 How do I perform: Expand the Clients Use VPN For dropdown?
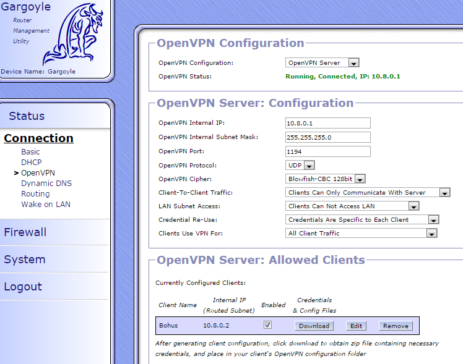click(361, 233)
